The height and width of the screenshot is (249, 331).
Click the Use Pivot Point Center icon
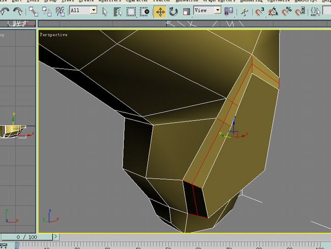[x=229, y=12]
